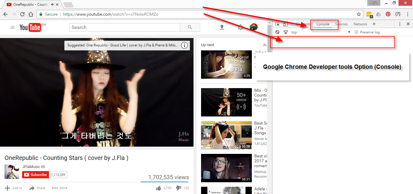
Task: Click the 1,702,535 views text
Action: [168, 177]
